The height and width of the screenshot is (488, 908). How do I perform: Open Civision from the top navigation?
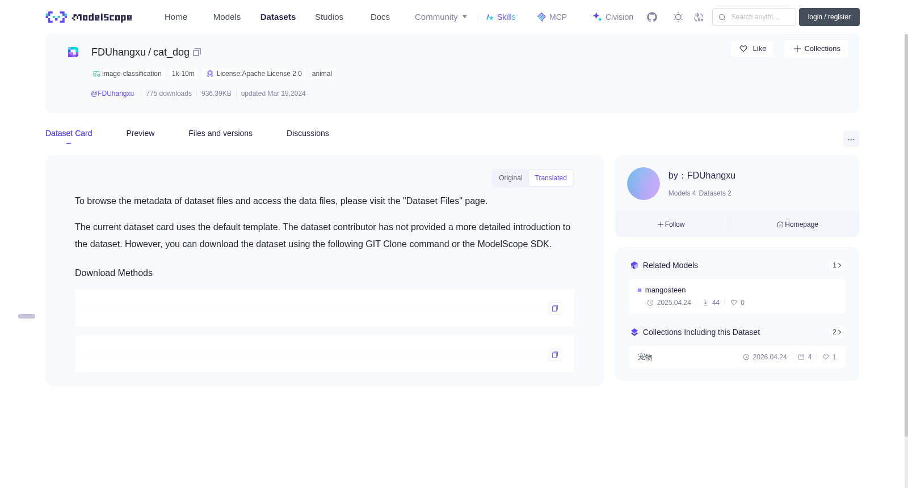coord(613,17)
